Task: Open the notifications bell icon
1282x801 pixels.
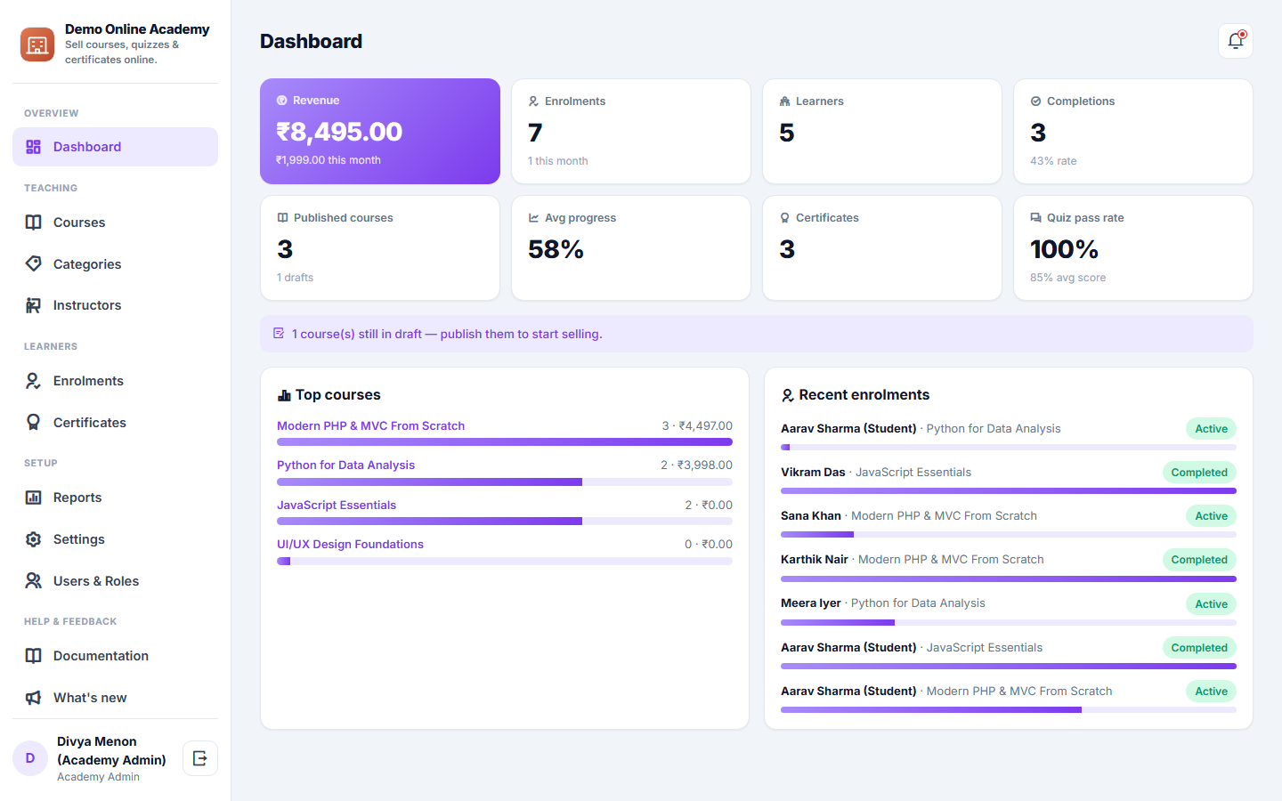Action: point(1235,41)
